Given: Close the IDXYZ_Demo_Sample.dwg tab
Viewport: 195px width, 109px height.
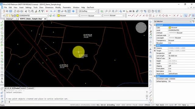Looking at the screenshot, I should [45, 19].
